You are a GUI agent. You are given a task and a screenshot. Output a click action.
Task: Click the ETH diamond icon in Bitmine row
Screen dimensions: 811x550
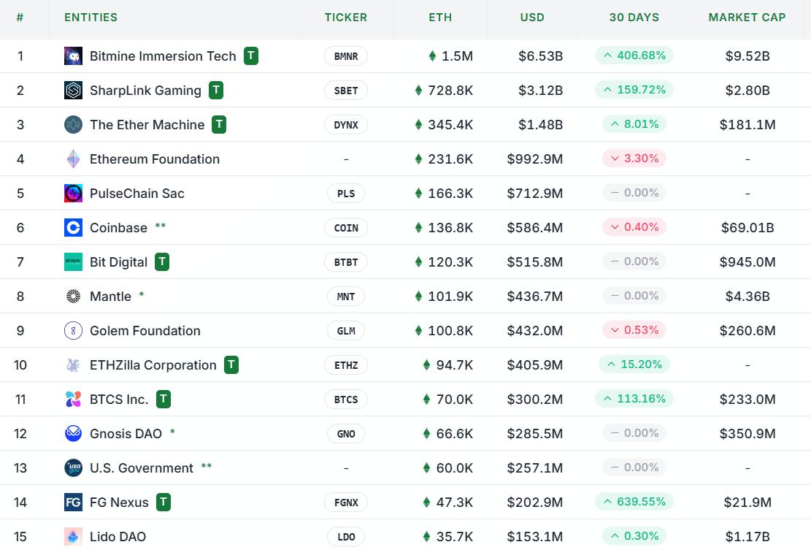coord(432,56)
